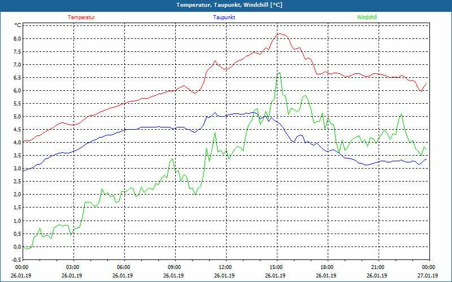Click the blue Taupunkt legend label
Screen dimensions: 452x282
pyautogui.click(x=224, y=17)
